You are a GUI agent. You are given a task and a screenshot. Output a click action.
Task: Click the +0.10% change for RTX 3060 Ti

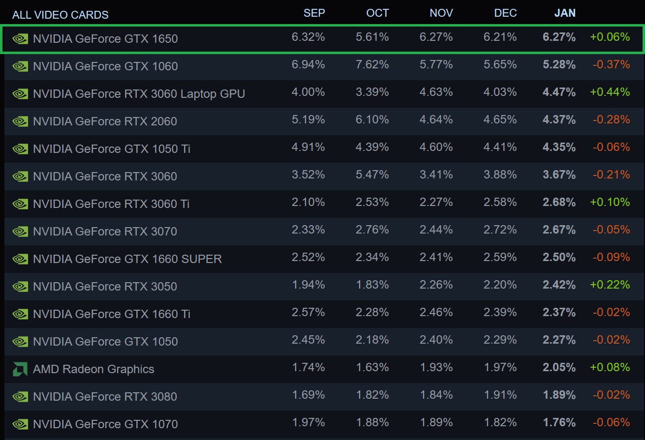(610, 202)
